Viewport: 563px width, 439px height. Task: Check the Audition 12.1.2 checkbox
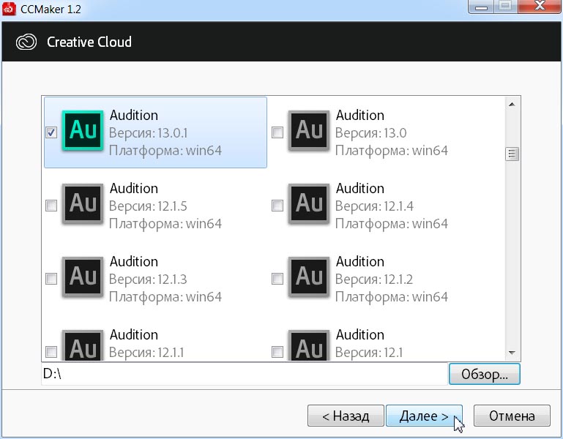tap(277, 279)
